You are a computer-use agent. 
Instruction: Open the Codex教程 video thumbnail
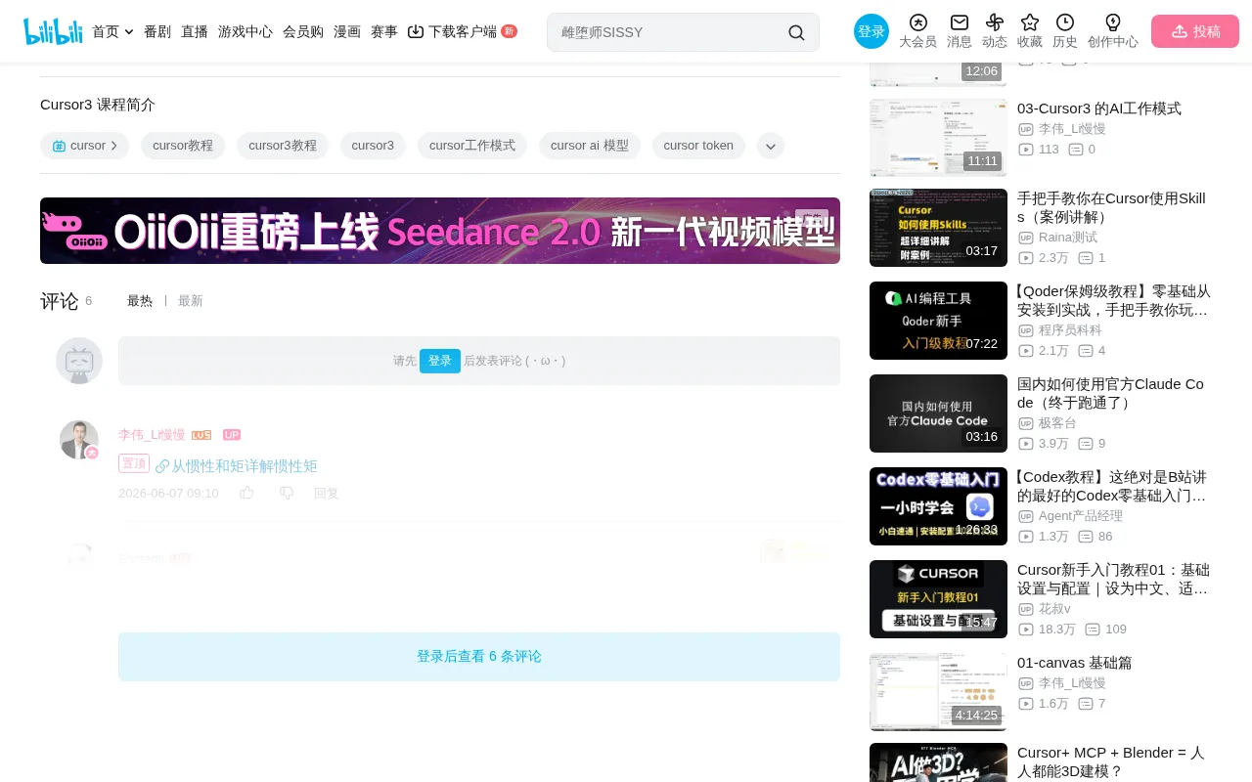coord(938,506)
